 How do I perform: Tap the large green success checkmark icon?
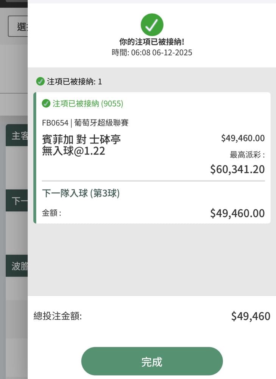[x=152, y=25]
